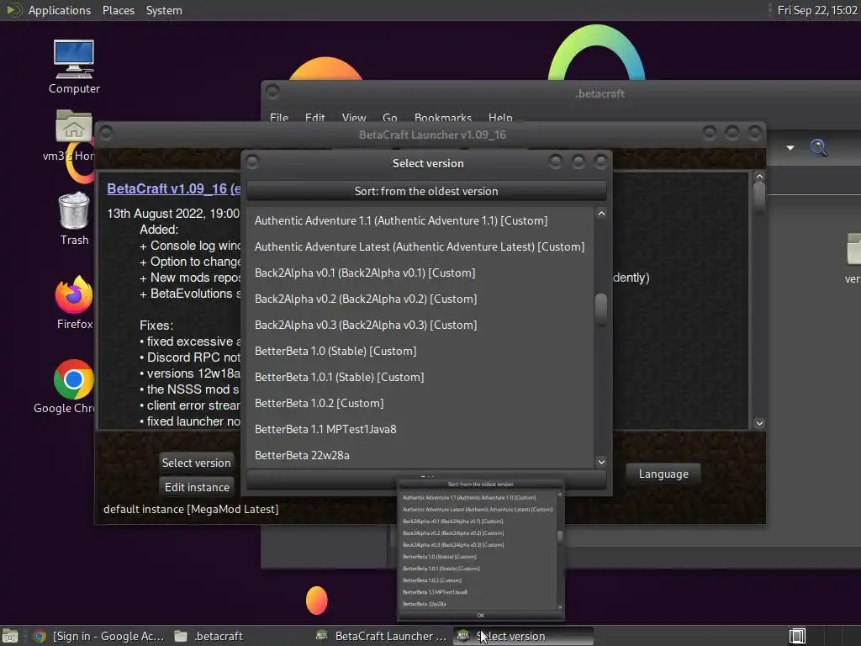Viewport: 861px width, 646px height.
Task: Click Select version dialog window menu button
Action: pyautogui.click(x=252, y=161)
